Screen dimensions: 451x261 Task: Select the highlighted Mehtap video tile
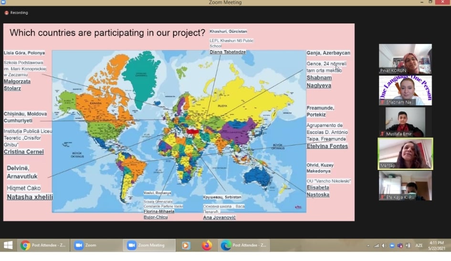point(405,154)
